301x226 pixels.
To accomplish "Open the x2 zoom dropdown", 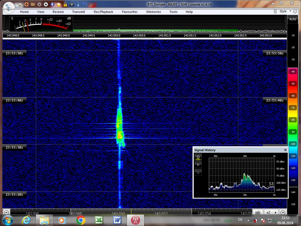I will (271, 212).
